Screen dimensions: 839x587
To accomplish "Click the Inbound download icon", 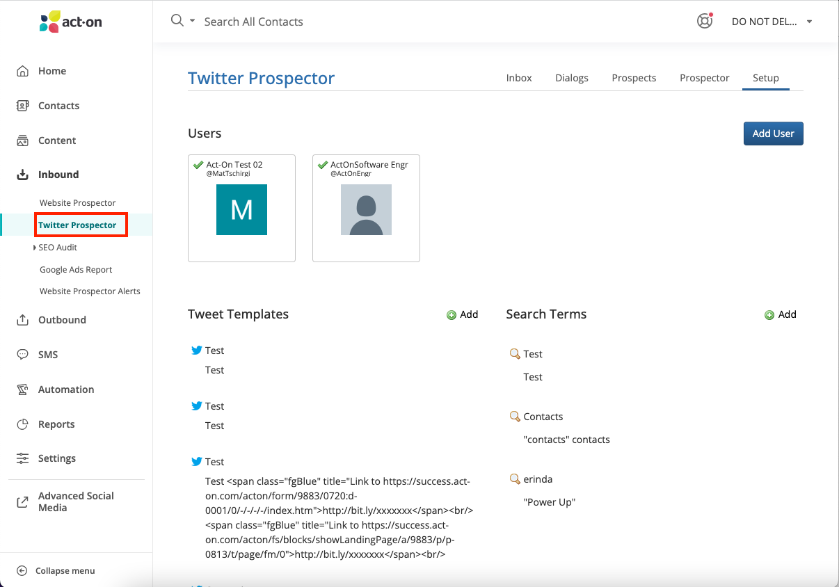I will [23, 175].
